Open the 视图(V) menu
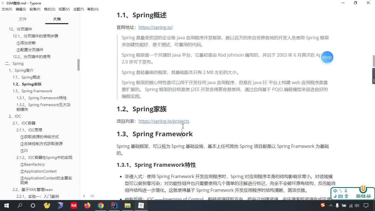The height and width of the screenshot is (211, 375). (64, 9)
